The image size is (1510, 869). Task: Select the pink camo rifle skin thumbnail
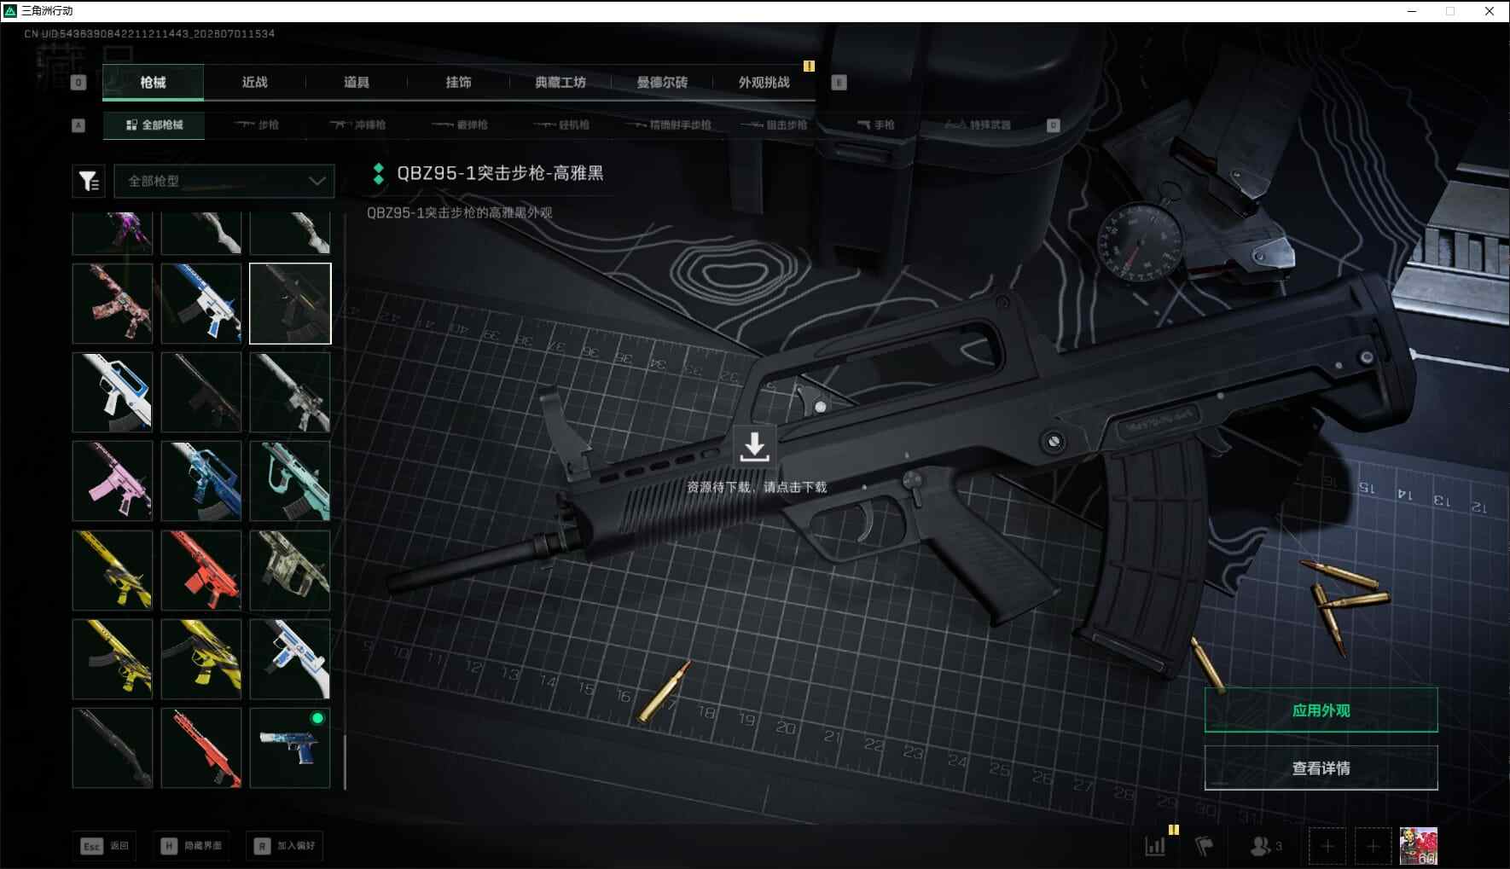[113, 304]
